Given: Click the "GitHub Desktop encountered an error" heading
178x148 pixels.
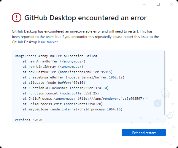Looking at the screenshot, I should point(85,18).
